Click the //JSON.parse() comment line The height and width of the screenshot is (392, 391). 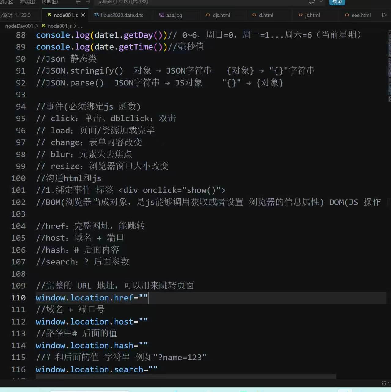point(160,83)
